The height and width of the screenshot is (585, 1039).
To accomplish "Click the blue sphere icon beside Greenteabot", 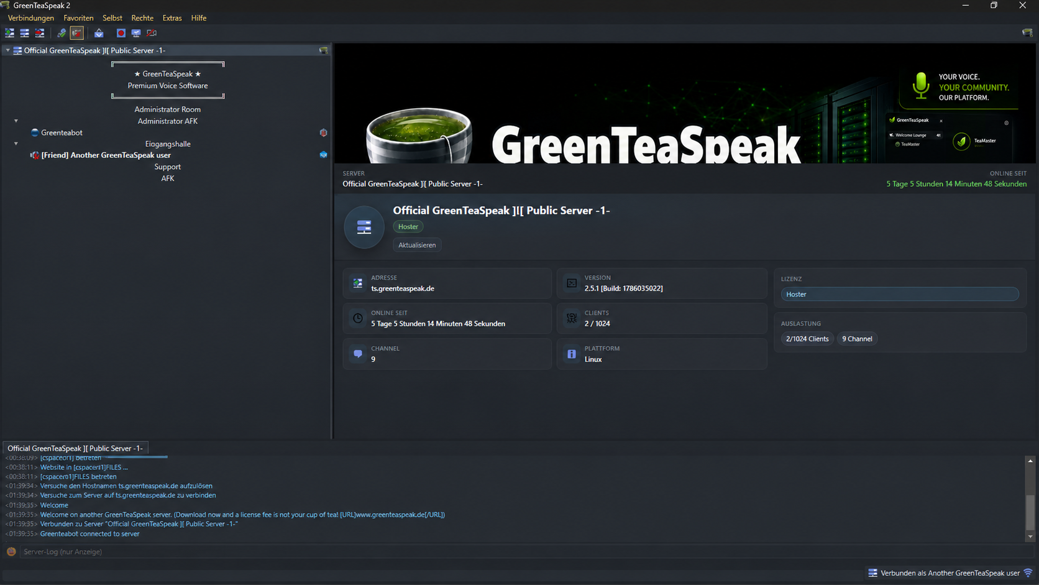I will point(35,132).
